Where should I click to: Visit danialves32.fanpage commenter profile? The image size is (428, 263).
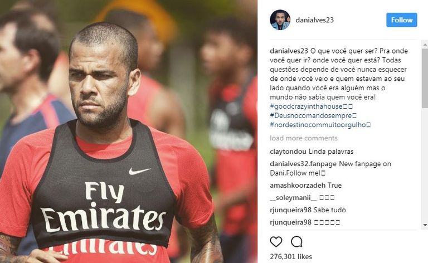(303, 164)
